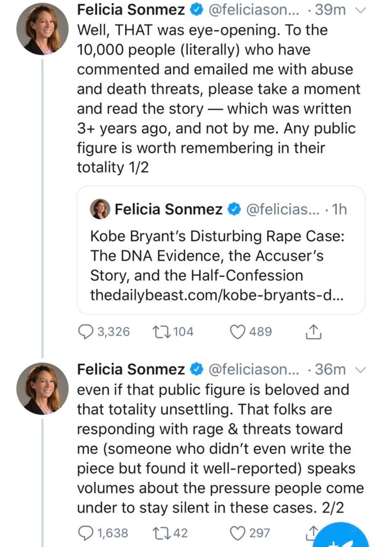Open the profile photo on first tweet
The image size is (377, 547).
coord(42,29)
